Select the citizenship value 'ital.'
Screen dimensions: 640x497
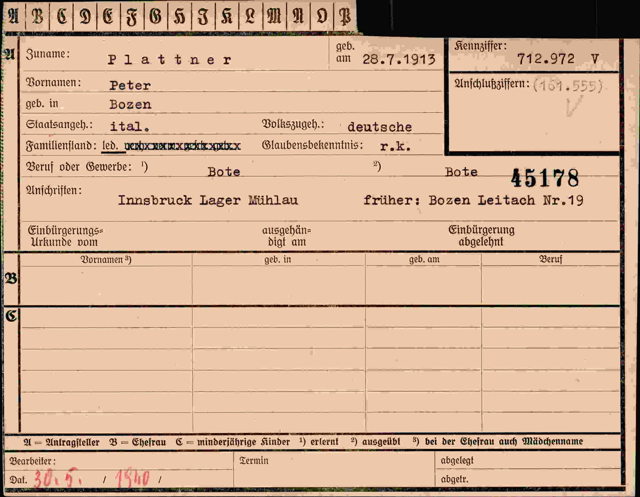pos(129,127)
